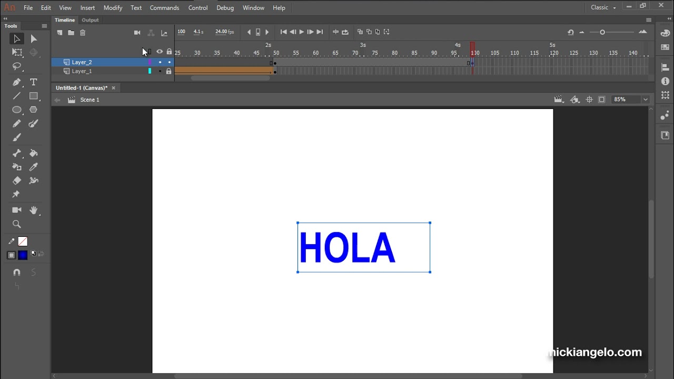Open the Tools panel options menu
The image size is (674, 379).
pos(44,26)
